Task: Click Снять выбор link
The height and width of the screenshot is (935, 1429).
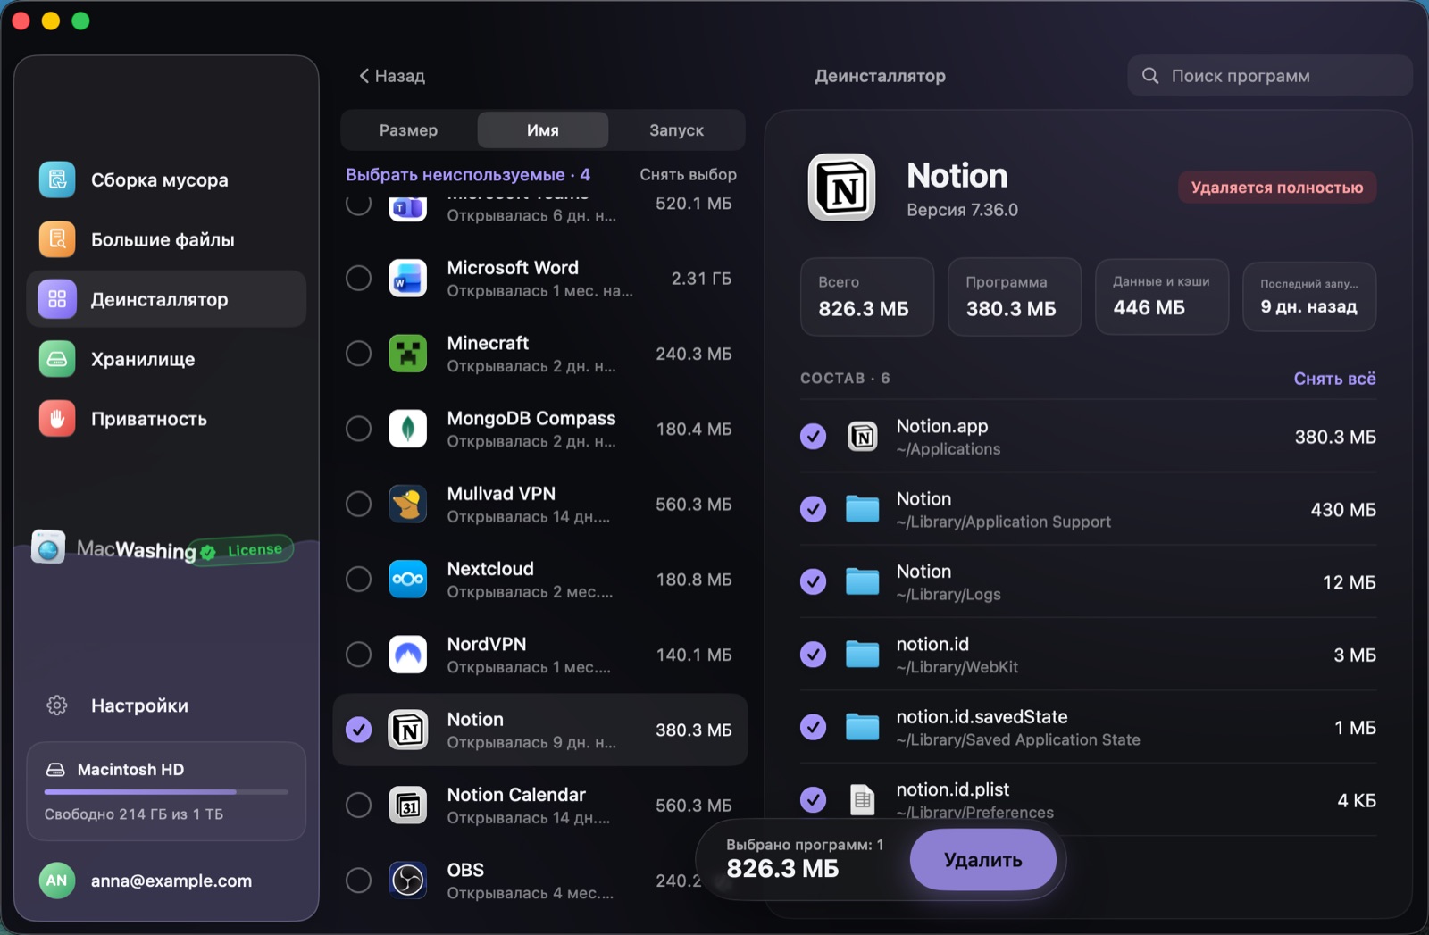Action: (x=688, y=174)
